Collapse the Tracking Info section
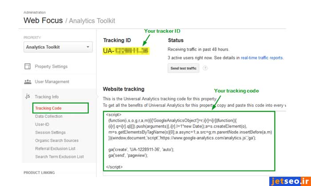The height and width of the screenshot is (186, 311). point(46,97)
